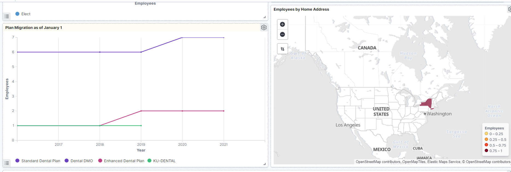Hide the Enhanced Dental Plan series
This screenshot has height=172, width=511.
coord(121,161)
